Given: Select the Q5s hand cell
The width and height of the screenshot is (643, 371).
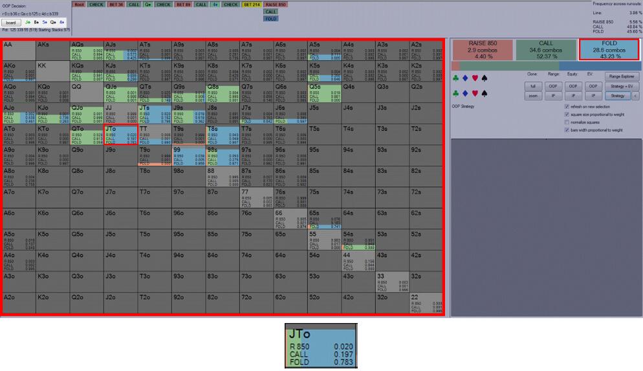Looking at the screenshot, I should (324, 93).
